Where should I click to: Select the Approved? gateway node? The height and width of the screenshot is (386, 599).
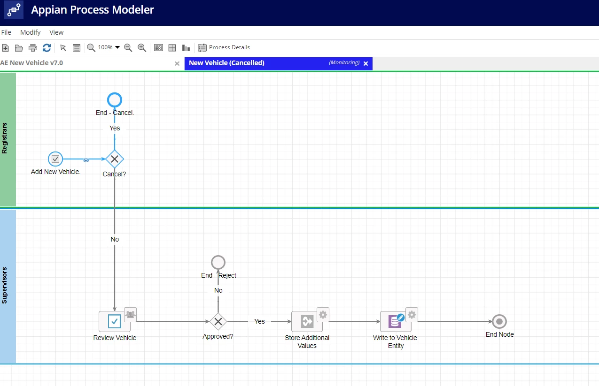[x=218, y=321]
